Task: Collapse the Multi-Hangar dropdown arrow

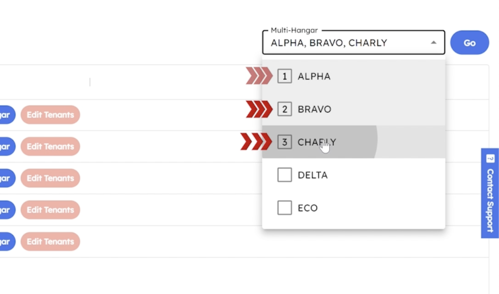Action: point(433,42)
